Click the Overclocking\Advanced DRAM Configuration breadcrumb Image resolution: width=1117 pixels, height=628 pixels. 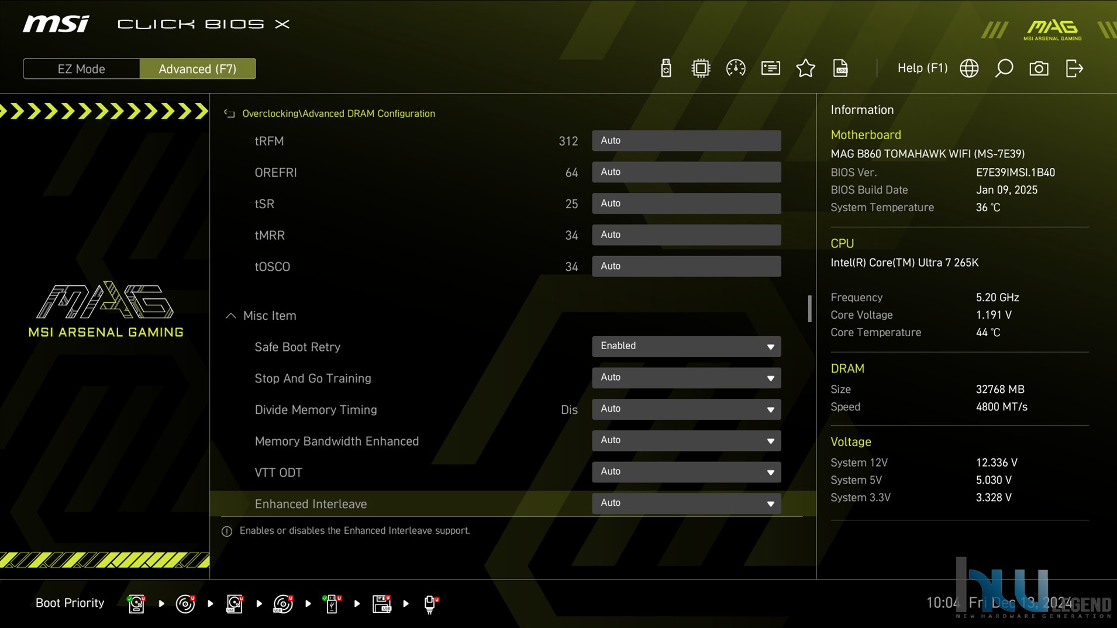(x=339, y=113)
